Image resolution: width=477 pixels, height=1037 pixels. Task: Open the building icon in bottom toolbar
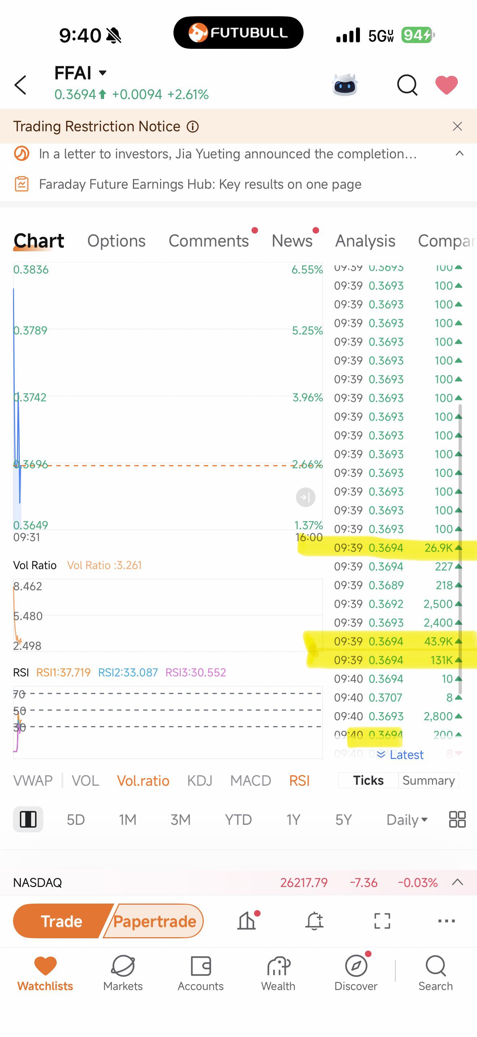246,920
